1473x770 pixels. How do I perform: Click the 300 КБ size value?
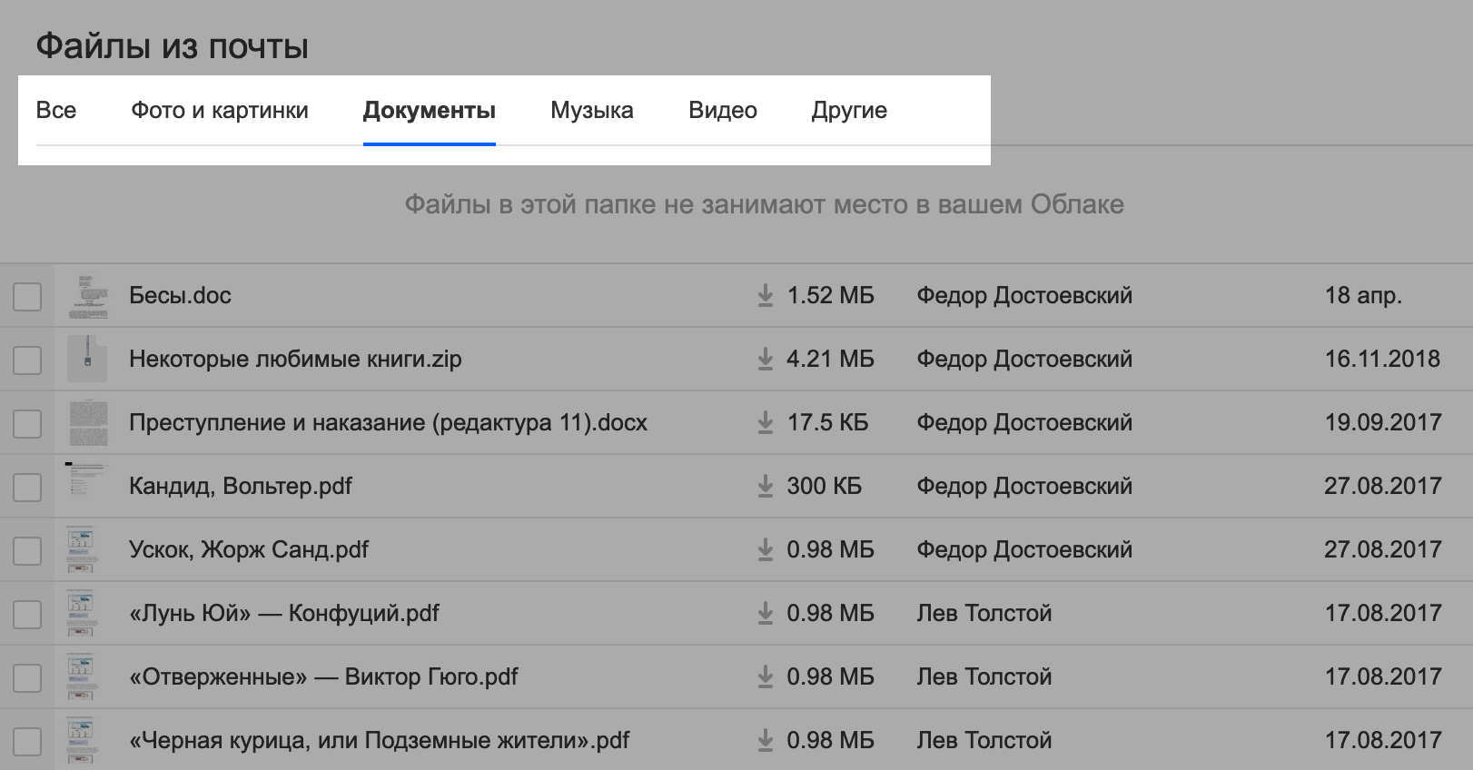coord(824,486)
